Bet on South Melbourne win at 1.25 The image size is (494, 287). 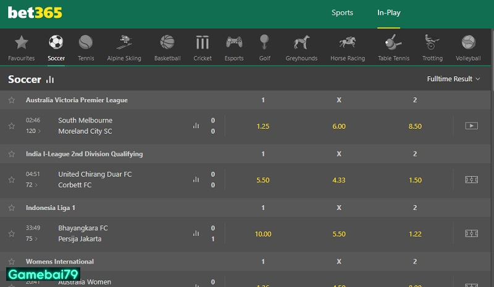[263, 126]
